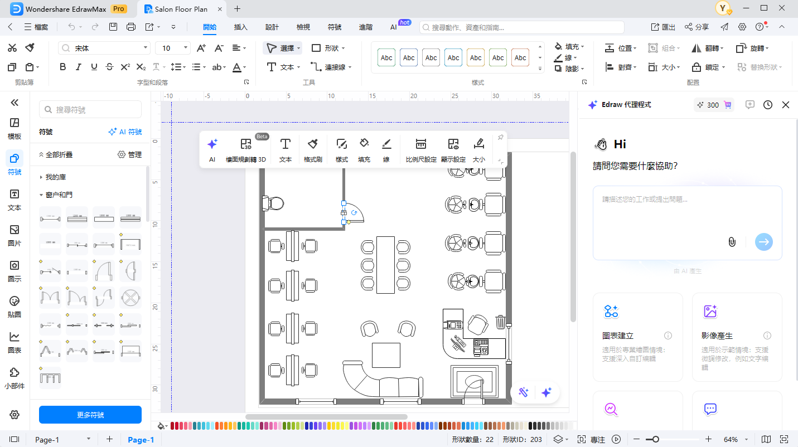The image size is (798, 447).
Task: Open 比例尺設定 in the floating toolbar
Action: pos(421,150)
